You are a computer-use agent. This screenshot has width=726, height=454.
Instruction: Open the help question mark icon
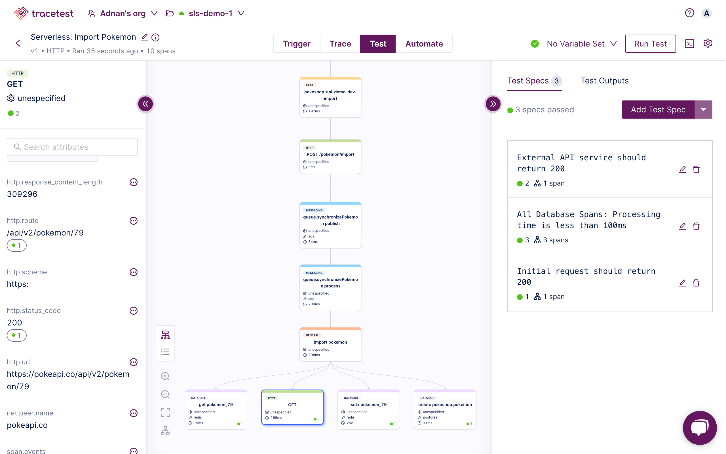(x=689, y=13)
